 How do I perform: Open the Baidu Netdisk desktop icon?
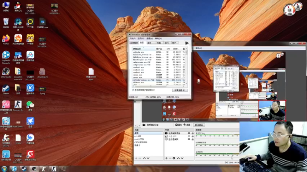tap(30, 56)
